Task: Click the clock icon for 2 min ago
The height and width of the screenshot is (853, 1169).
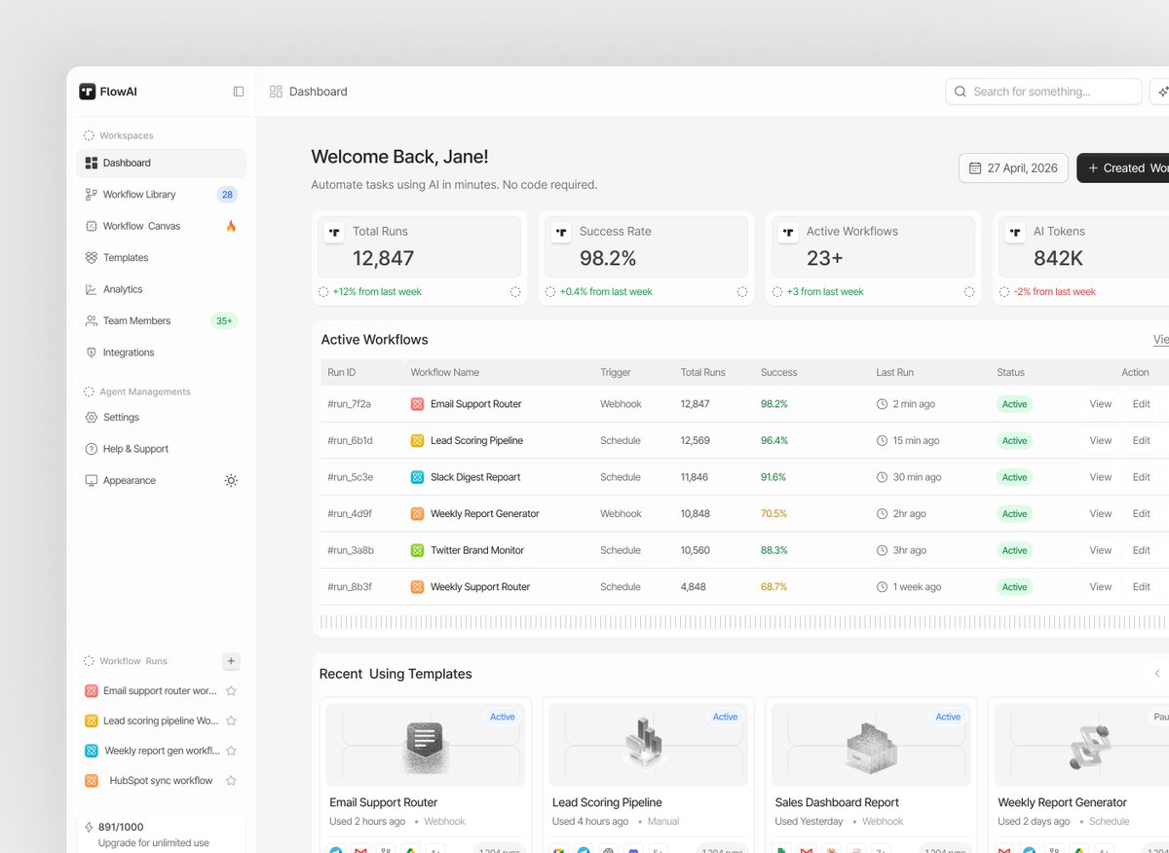Action: (883, 404)
